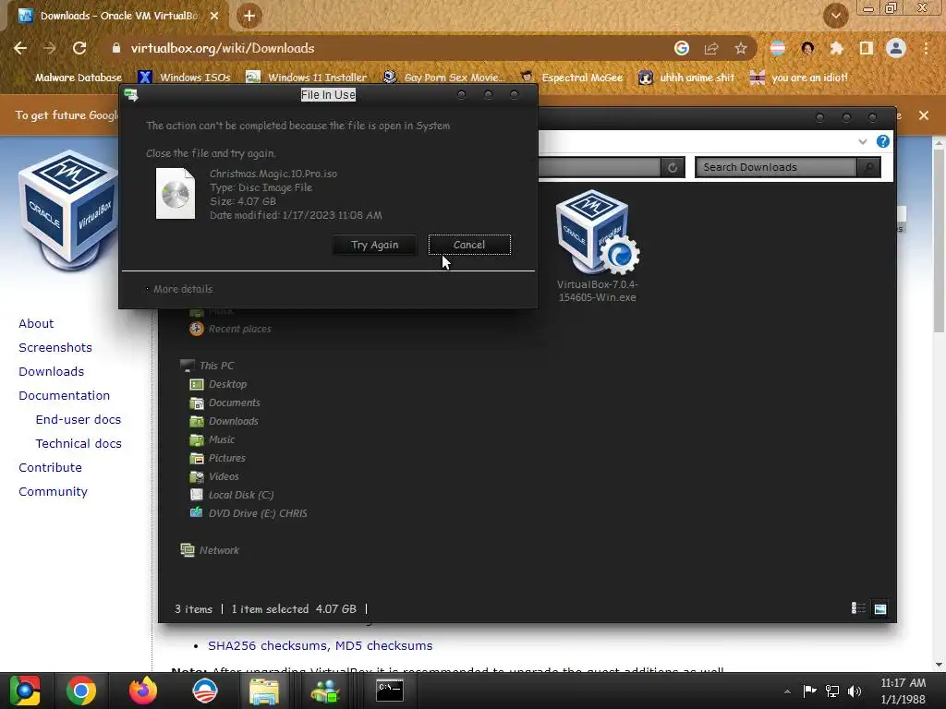Open Downloads folder in navigation pane

(x=224, y=421)
